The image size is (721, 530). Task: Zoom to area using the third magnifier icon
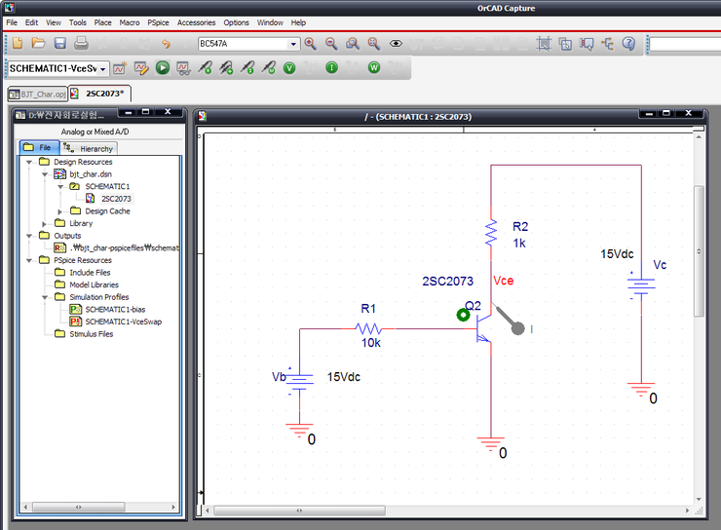pos(353,44)
